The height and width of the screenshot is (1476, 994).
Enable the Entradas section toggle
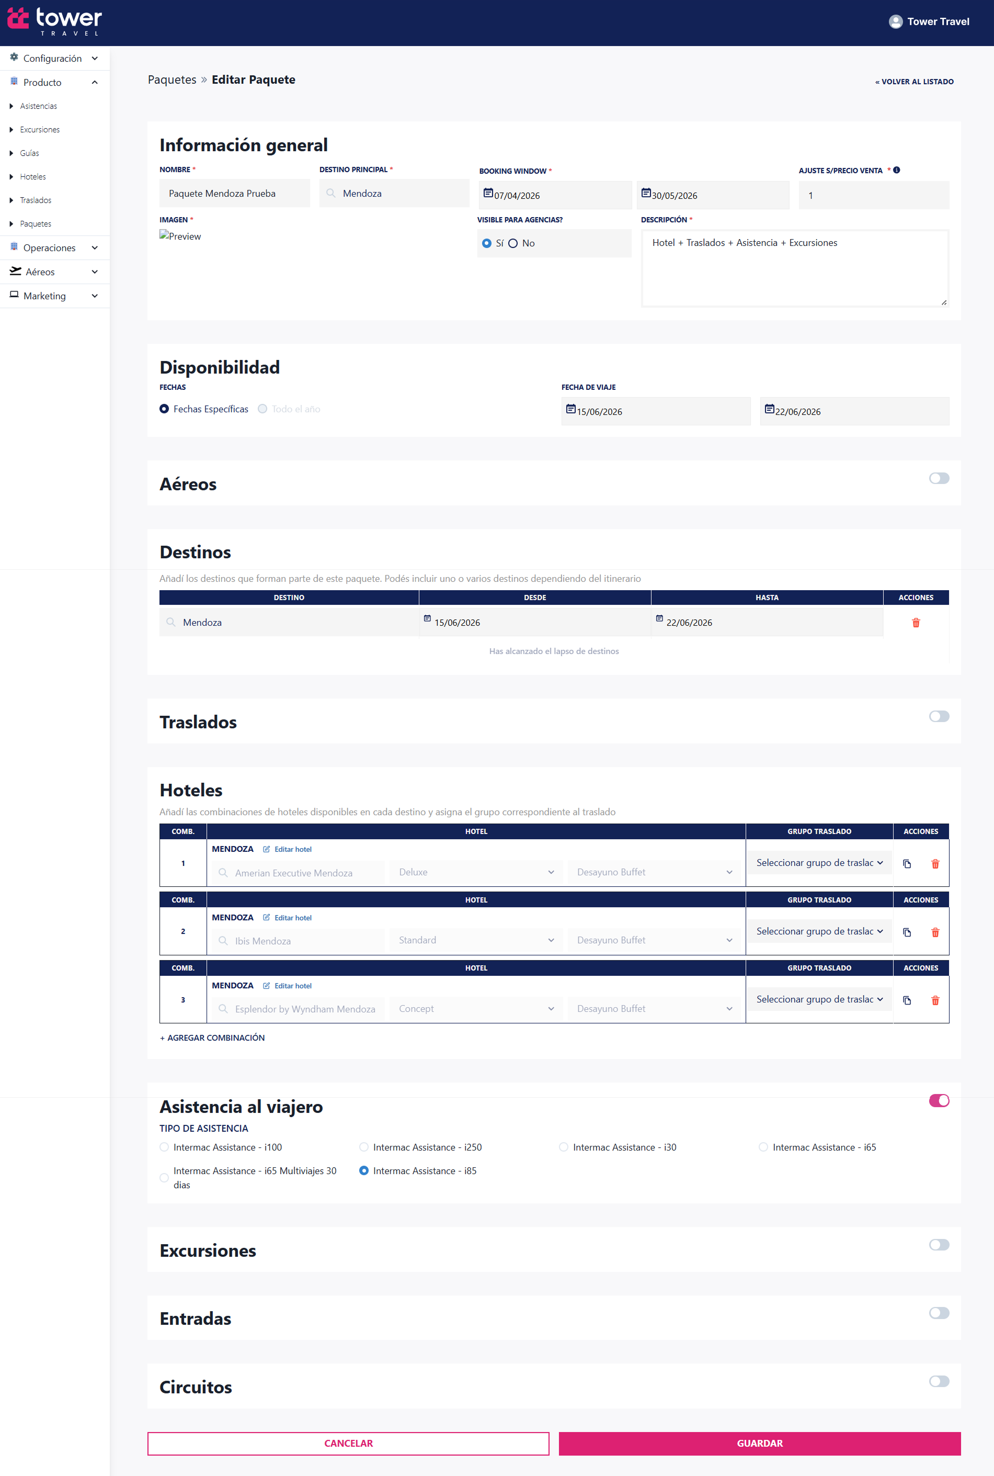[939, 1313]
